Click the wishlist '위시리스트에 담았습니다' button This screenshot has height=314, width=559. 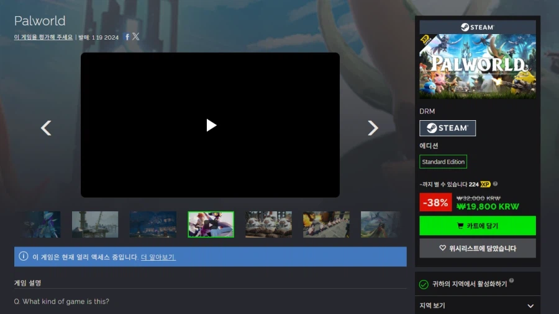478,248
